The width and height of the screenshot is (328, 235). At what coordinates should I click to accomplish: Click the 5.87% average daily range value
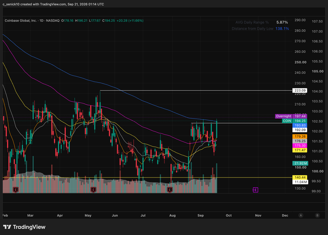pyautogui.click(x=282, y=22)
